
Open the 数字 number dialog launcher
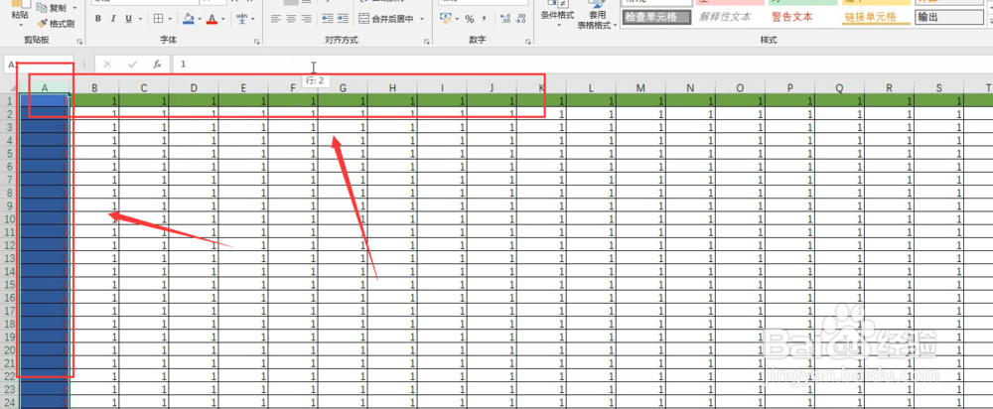527,41
